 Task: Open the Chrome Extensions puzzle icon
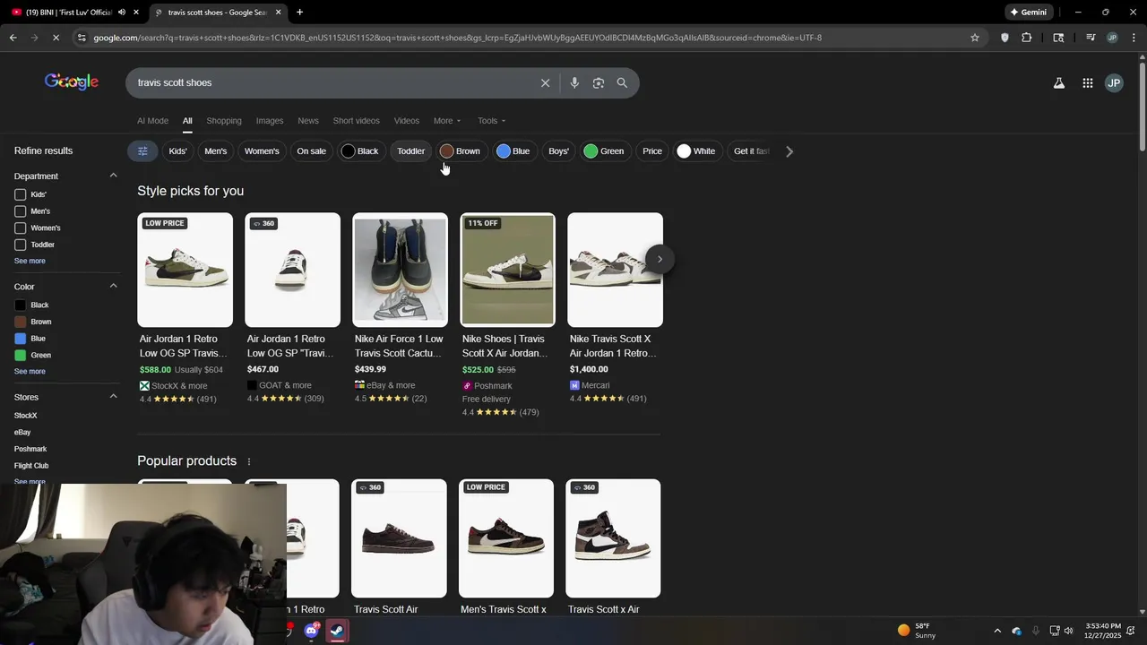pos(1026,38)
